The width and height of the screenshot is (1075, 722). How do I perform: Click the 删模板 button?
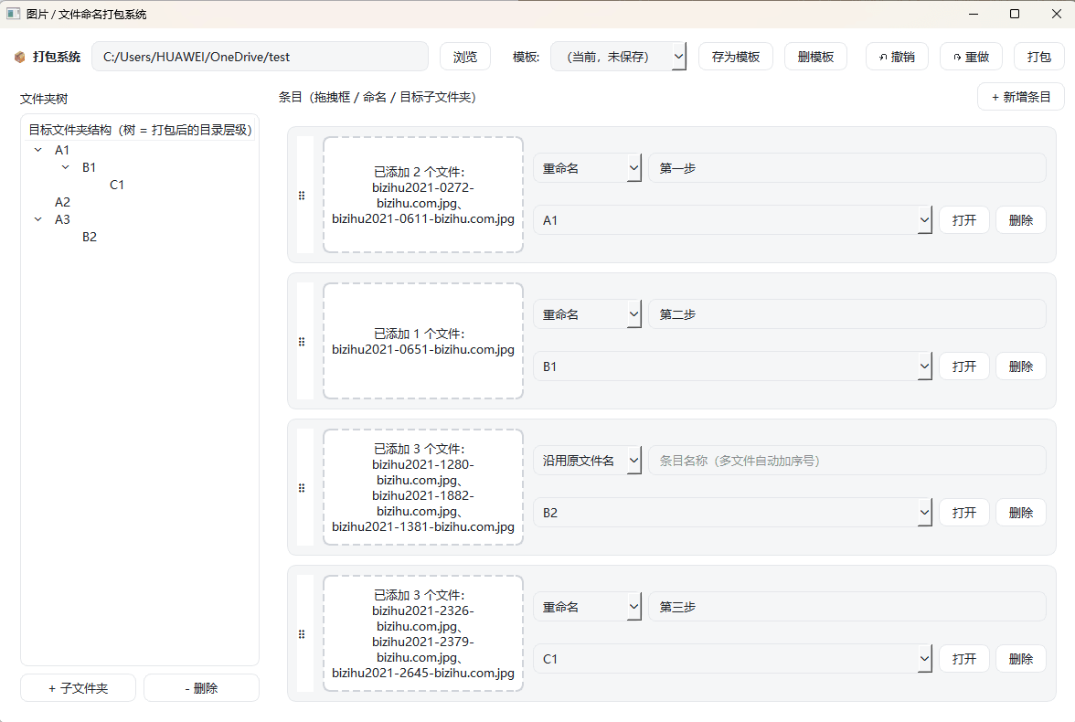pos(815,57)
